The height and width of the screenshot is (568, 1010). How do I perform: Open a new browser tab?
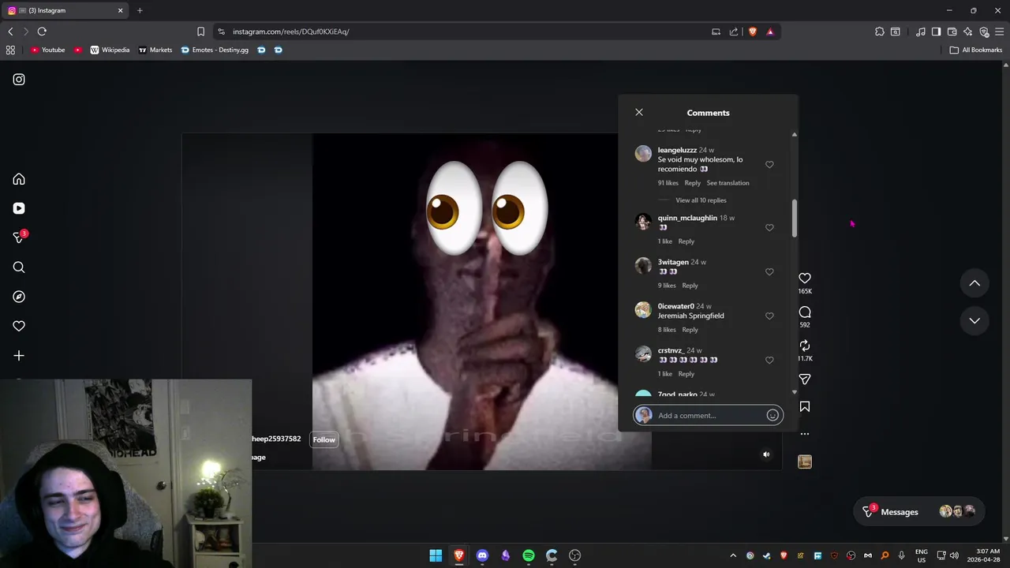click(x=140, y=10)
